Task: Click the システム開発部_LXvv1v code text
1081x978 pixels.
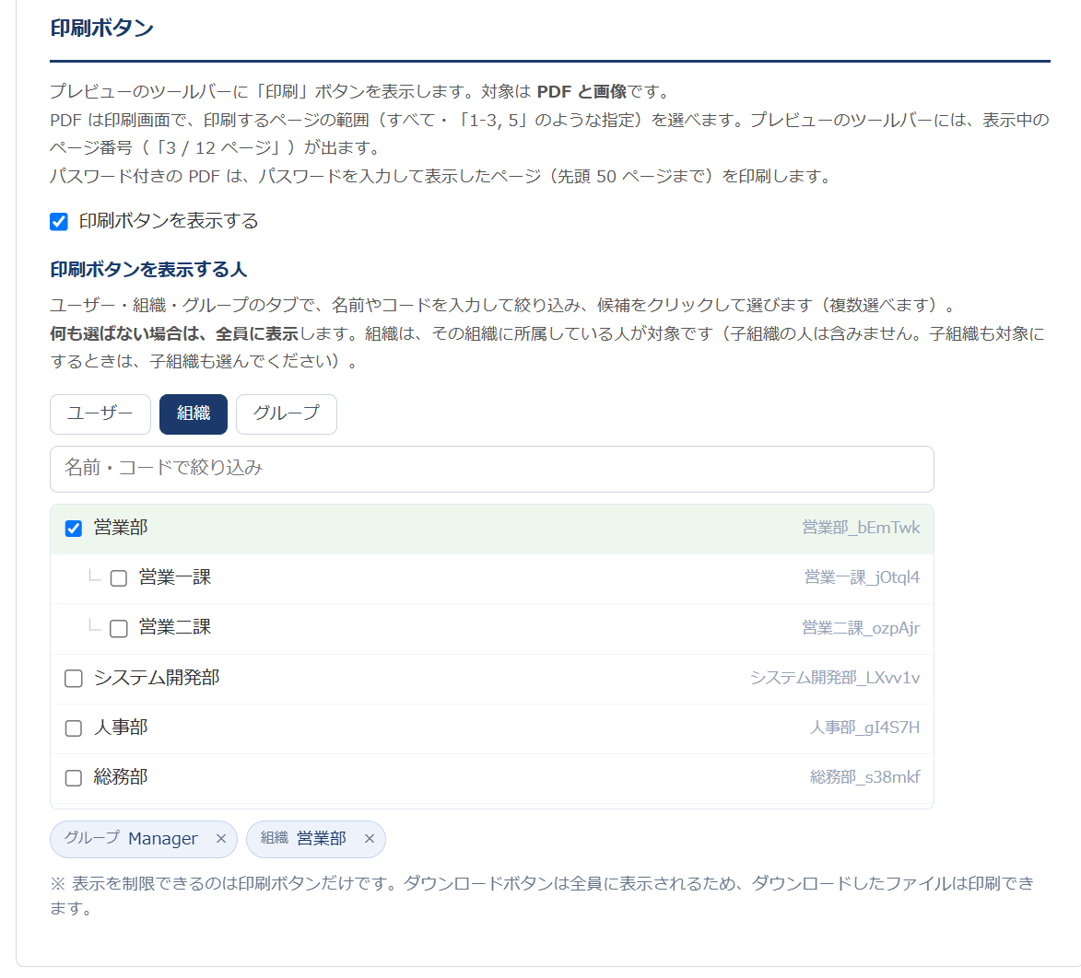Action: (835, 678)
